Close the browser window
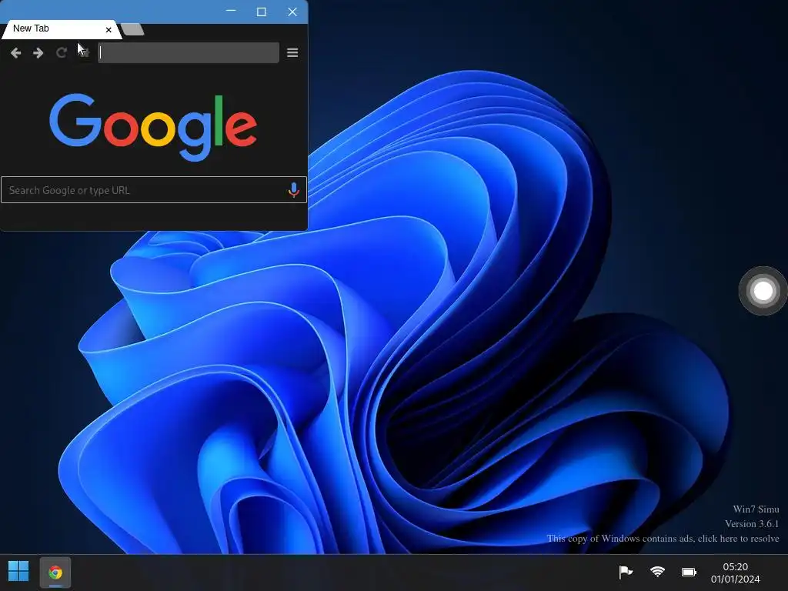Image resolution: width=788 pixels, height=591 pixels. [x=292, y=12]
